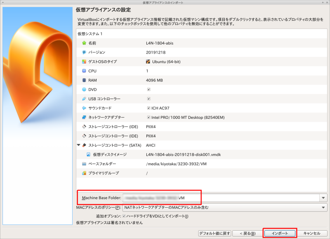
Task: Disable the ICH AC97 sound card checkbox
Action: 148,108
